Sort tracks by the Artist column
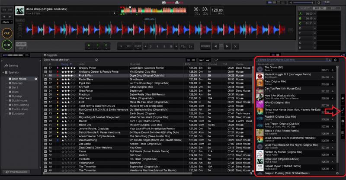 [82, 64]
